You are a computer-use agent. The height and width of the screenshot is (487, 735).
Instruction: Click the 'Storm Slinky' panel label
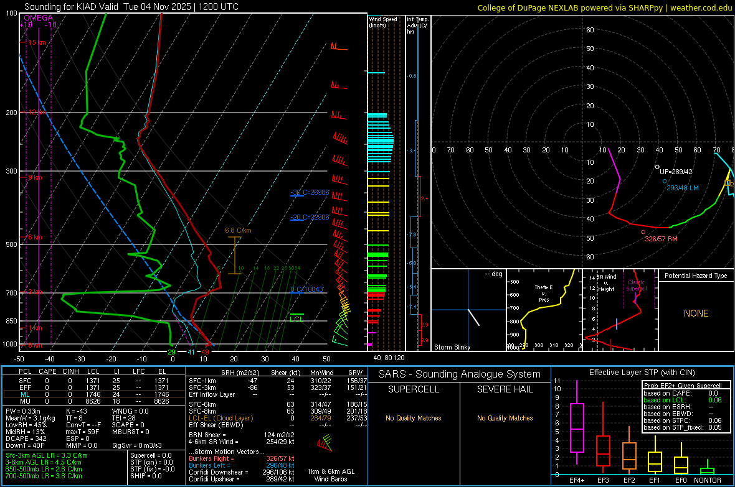(x=452, y=347)
